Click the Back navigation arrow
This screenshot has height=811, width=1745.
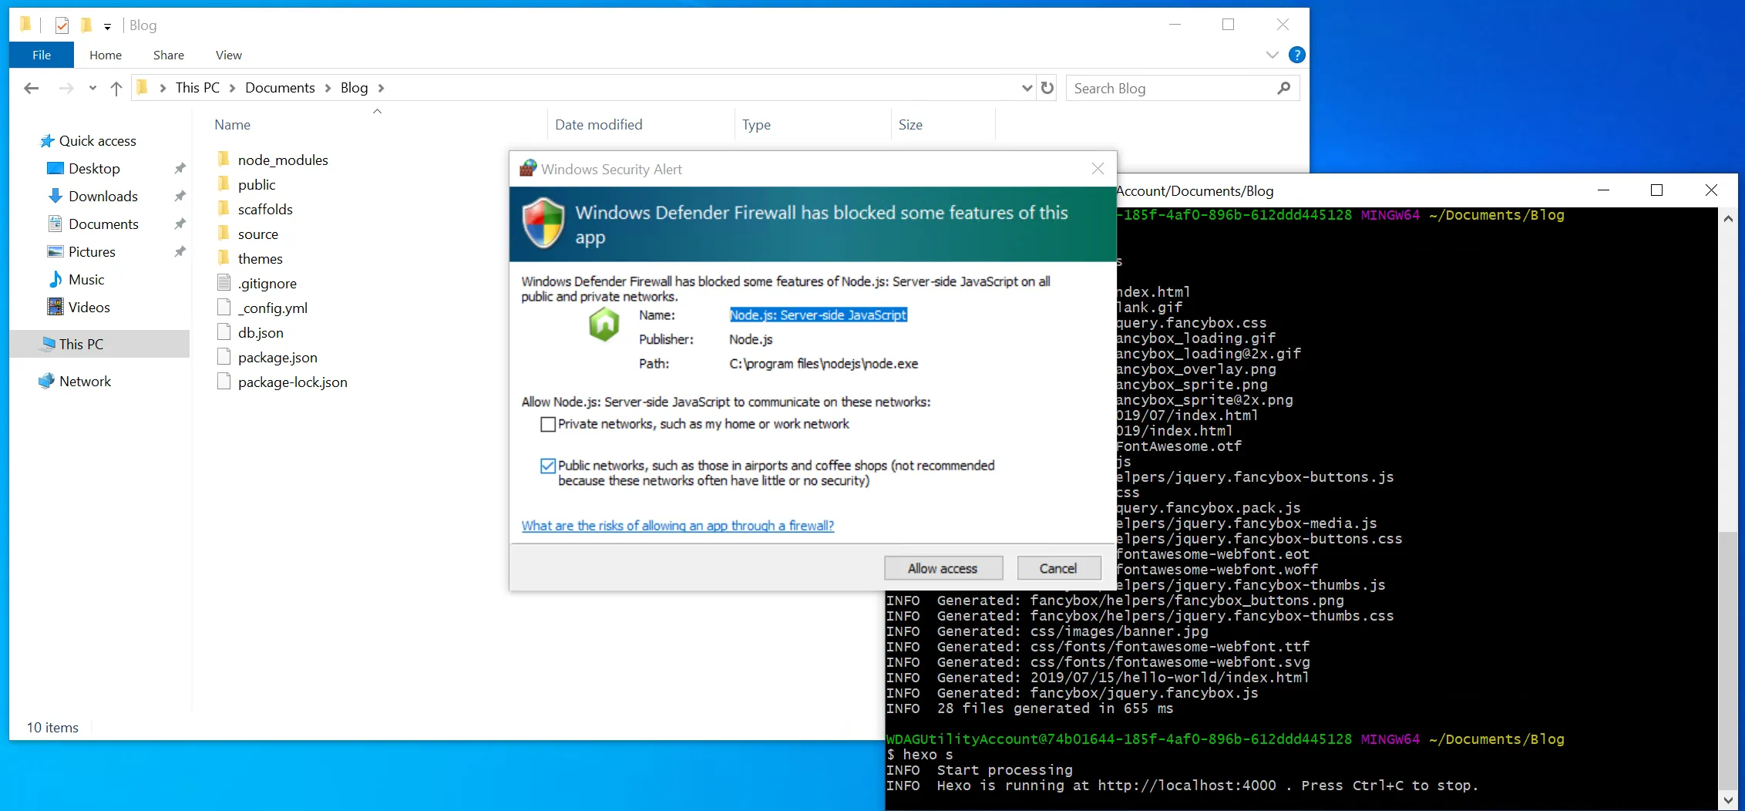point(32,88)
